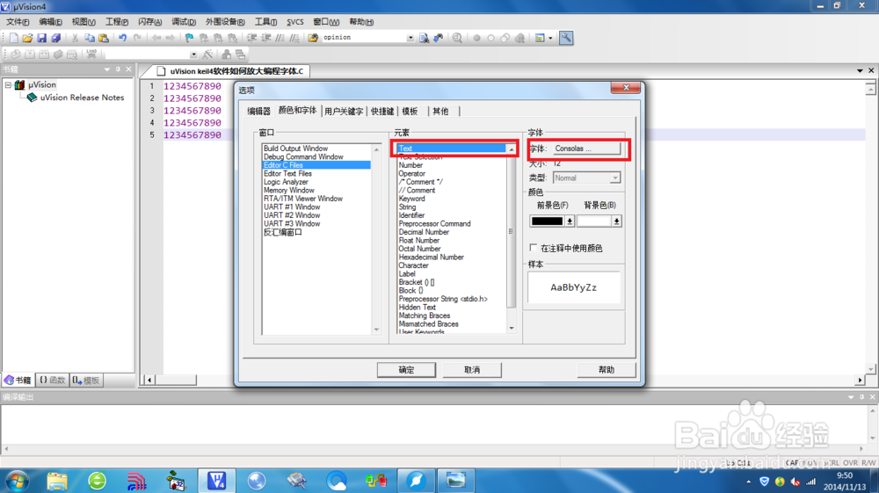Image resolution: width=879 pixels, height=493 pixels.
Task: Switch to the 模板 bottom panel tab
Action: 86,380
